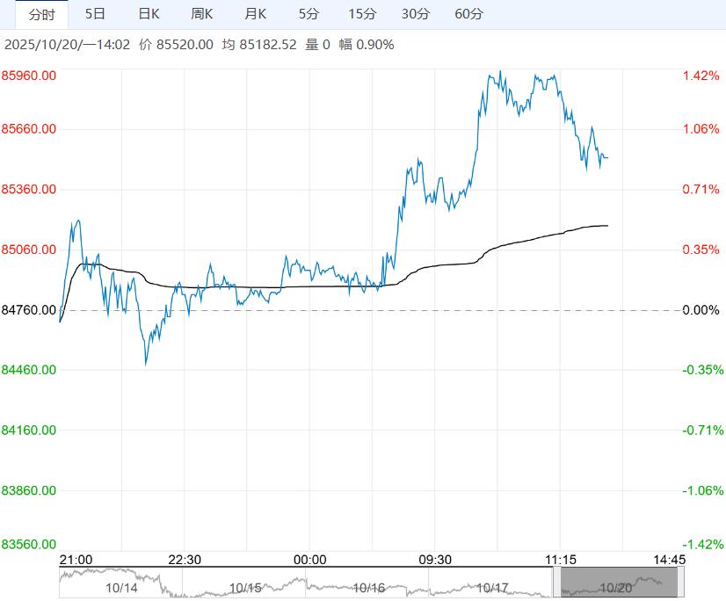Open the 60分 hourly interval tab

[x=469, y=14]
